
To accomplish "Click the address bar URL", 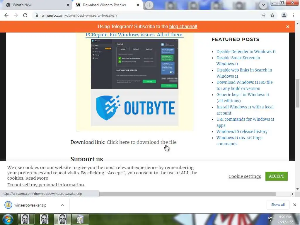I will (79, 15).
